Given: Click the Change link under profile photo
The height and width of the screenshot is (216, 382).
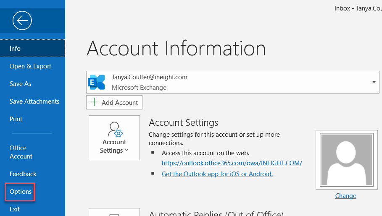Looking at the screenshot, I should pyautogui.click(x=346, y=195).
